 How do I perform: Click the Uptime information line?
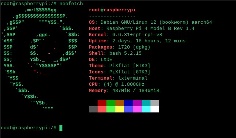point(137,41)
